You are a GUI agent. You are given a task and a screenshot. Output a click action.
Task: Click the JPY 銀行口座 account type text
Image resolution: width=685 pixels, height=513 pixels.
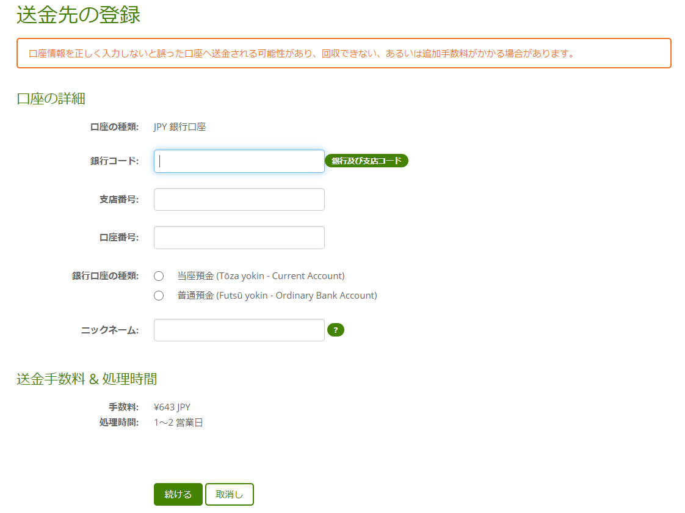click(x=179, y=126)
